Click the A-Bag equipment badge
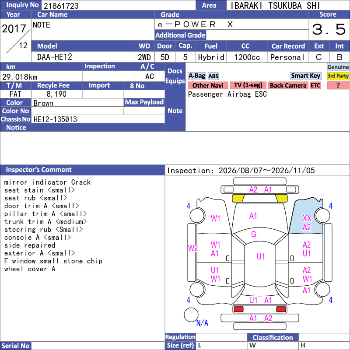The image size is (350, 350). click(x=196, y=76)
